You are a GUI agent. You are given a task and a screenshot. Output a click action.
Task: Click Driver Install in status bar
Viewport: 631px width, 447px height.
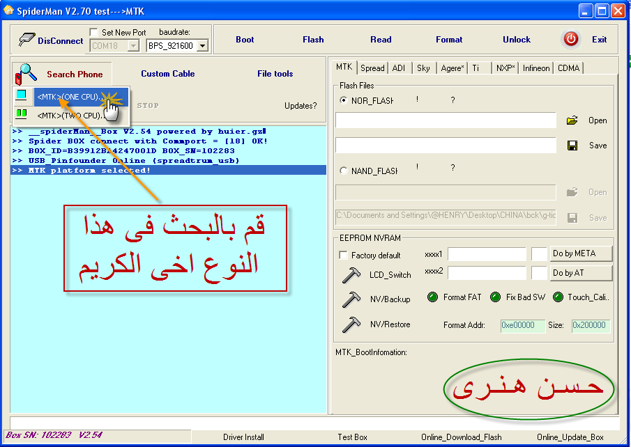(243, 437)
